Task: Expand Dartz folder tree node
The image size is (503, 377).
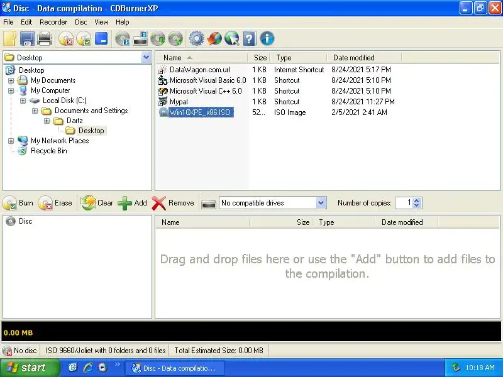Action: (x=47, y=121)
